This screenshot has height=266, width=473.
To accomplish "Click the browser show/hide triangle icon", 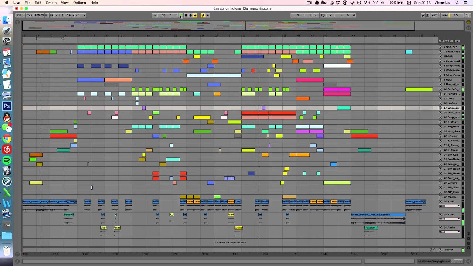I will [x=17, y=23].
